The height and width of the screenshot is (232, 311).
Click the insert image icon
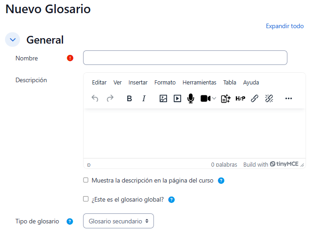pos(163,99)
